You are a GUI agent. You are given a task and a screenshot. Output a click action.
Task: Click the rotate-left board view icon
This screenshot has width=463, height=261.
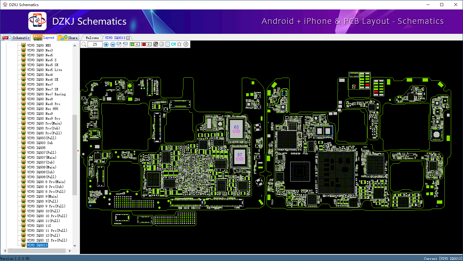[125, 44]
